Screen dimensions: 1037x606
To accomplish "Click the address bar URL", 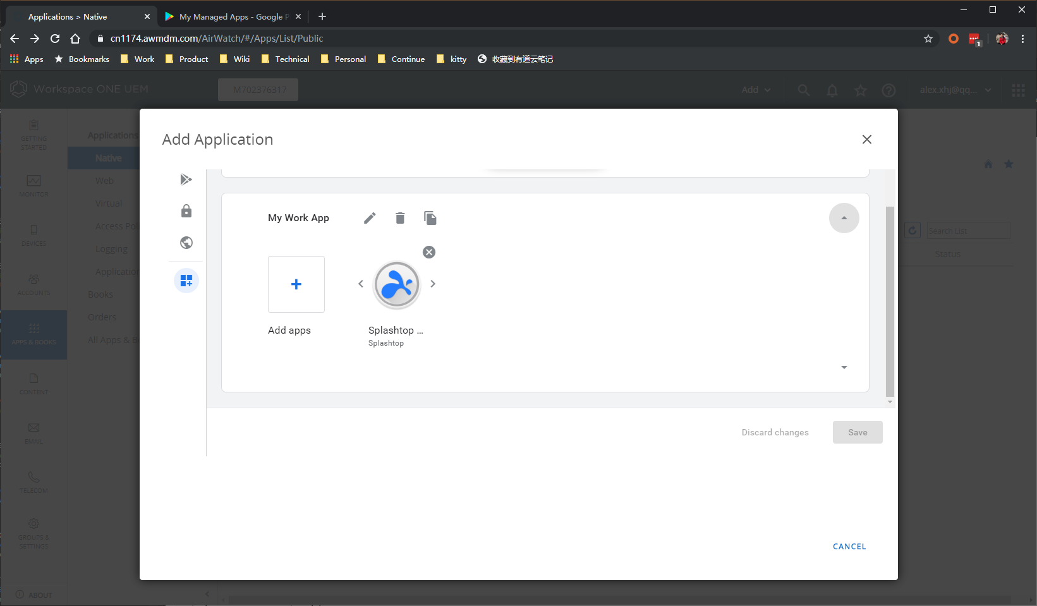I will click(217, 39).
